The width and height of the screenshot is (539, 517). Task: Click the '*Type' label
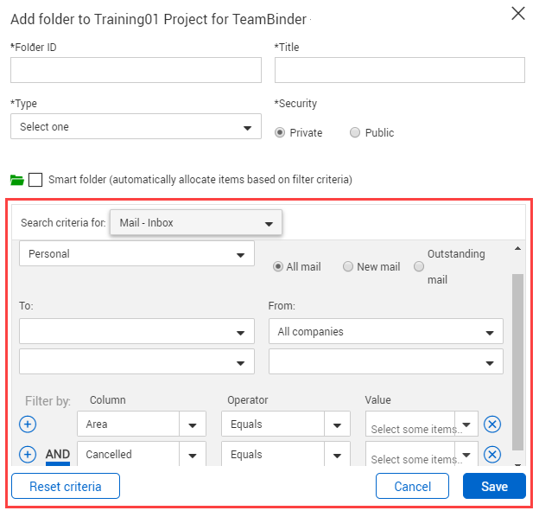(23, 103)
